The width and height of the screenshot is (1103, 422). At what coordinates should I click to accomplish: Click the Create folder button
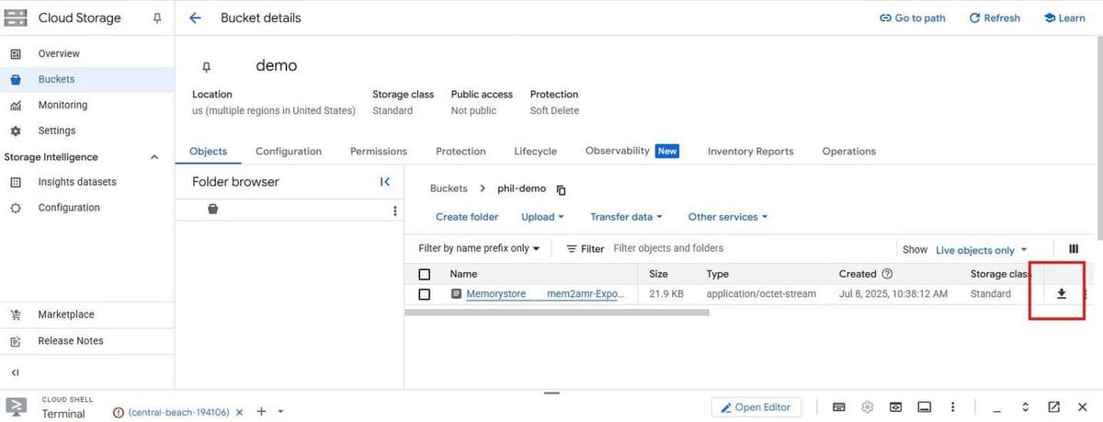[x=467, y=217]
